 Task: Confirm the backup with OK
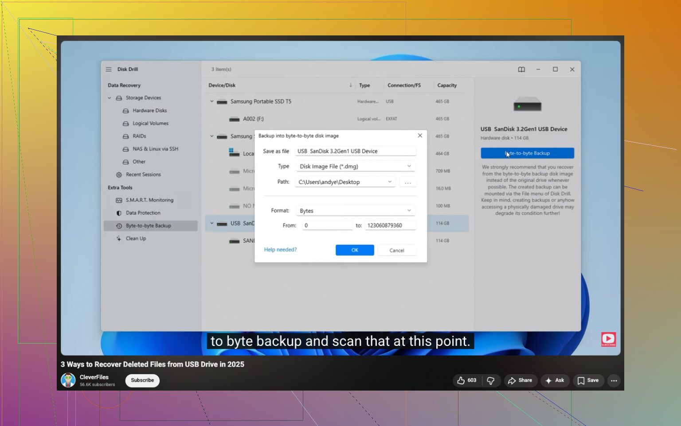[355, 250]
